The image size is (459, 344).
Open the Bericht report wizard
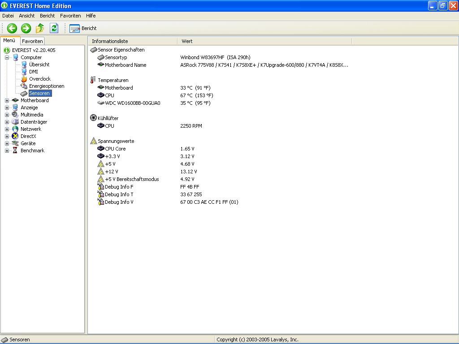pyautogui.click(x=83, y=28)
